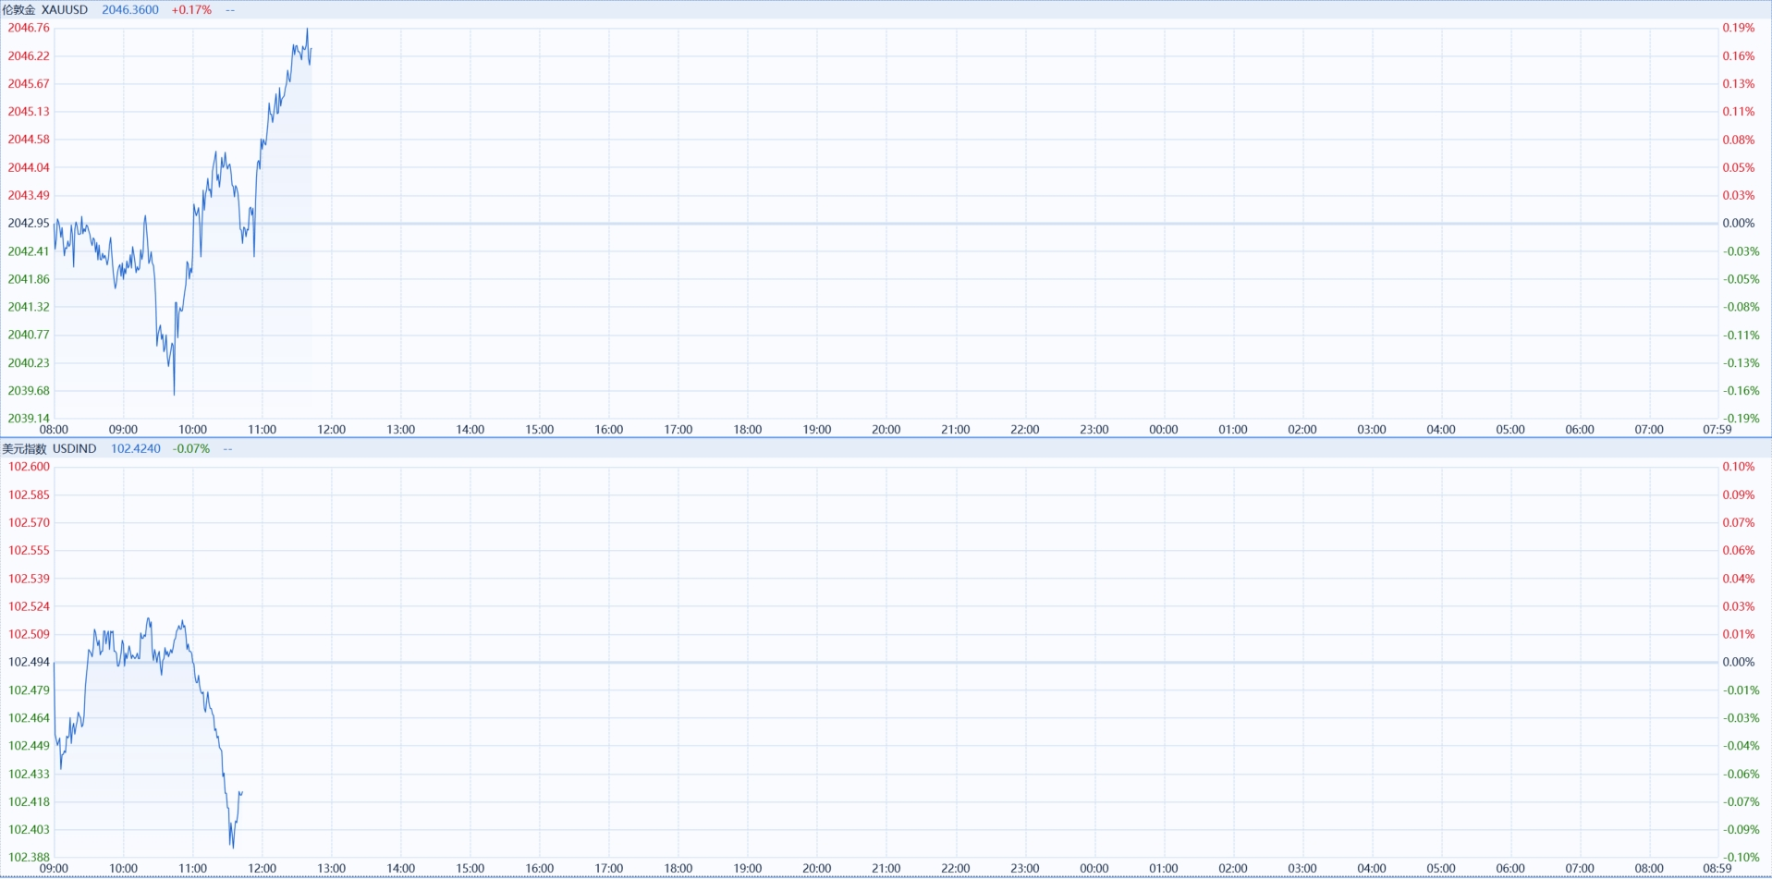
Task: Click the 2046.22 price axis label
Action: click(x=29, y=56)
